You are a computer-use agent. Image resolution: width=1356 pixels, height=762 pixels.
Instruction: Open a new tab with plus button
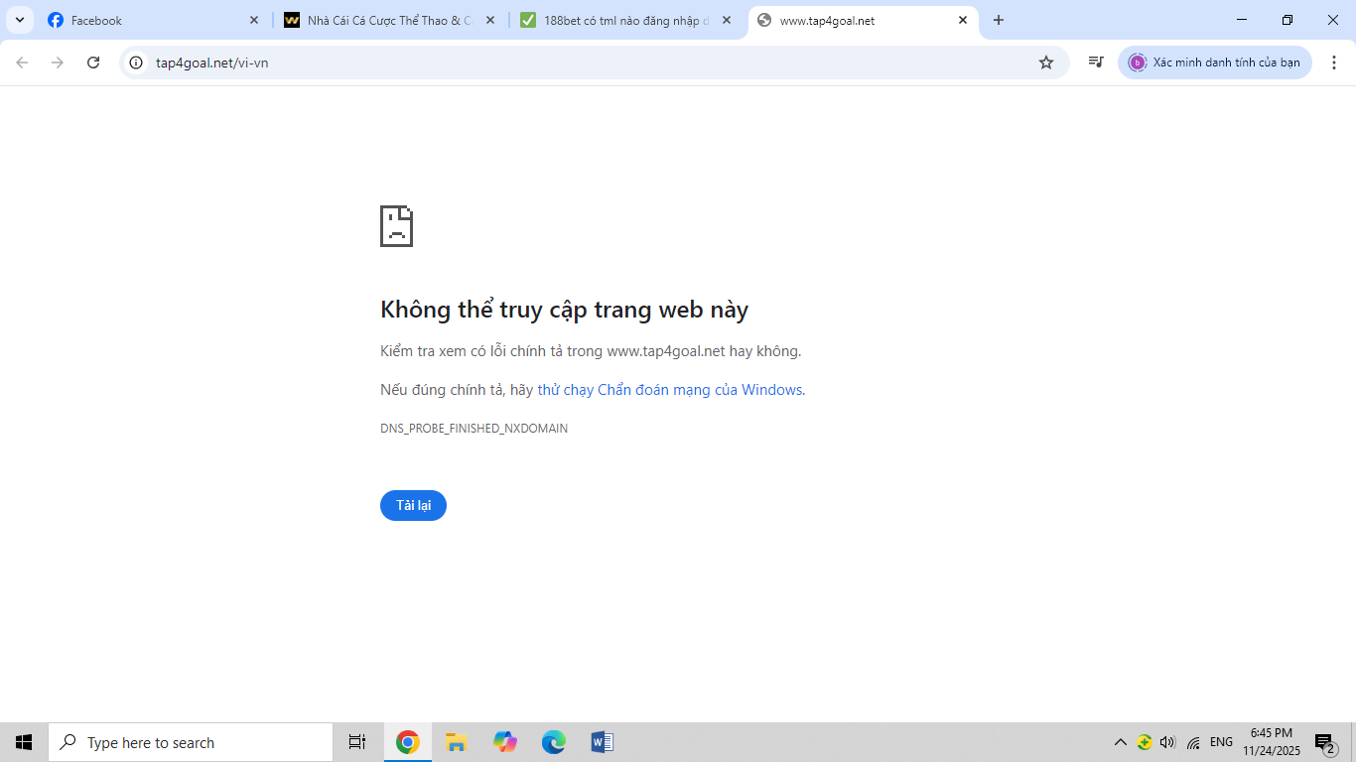999,20
